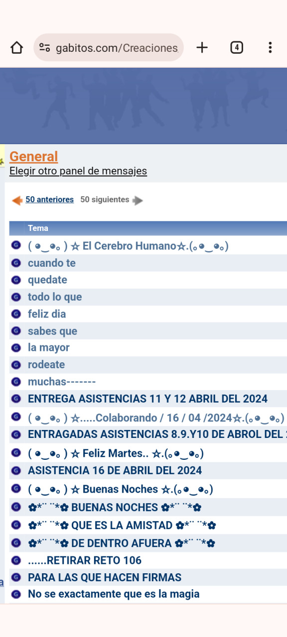Go to 50 siguientes messages
This screenshot has height=637, width=287.
click(105, 200)
